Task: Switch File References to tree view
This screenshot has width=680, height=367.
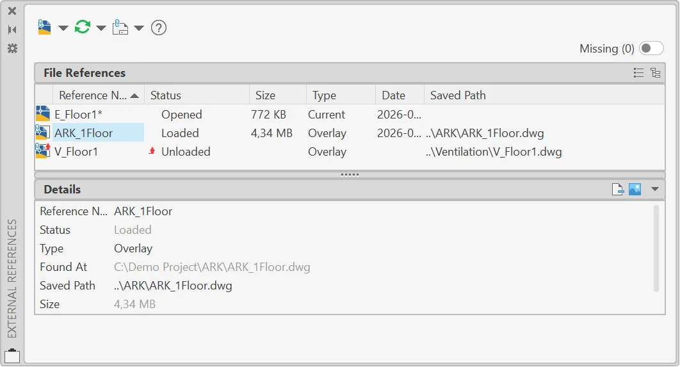Action: pos(655,73)
